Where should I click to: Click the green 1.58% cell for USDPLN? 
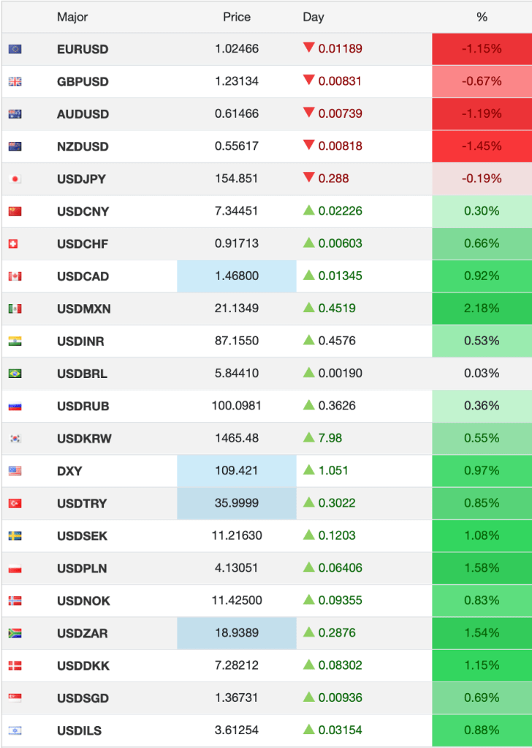pos(482,568)
